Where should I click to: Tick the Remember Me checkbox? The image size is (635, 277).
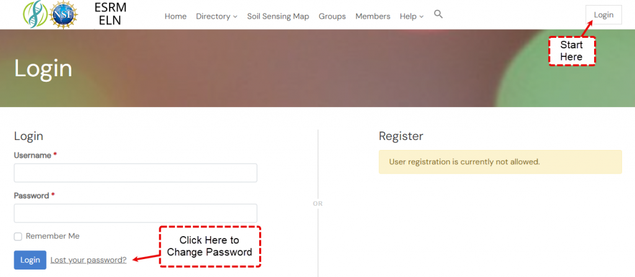point(18,236)
